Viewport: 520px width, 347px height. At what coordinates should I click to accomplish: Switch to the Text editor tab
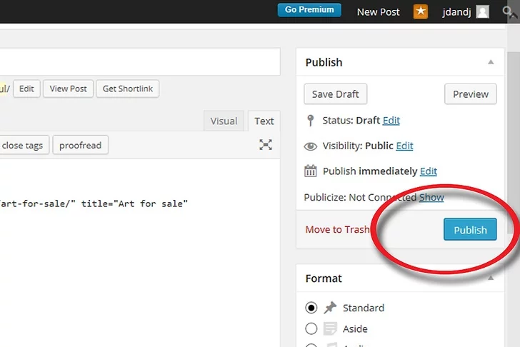pyautogui.click(x=264, y=121)
